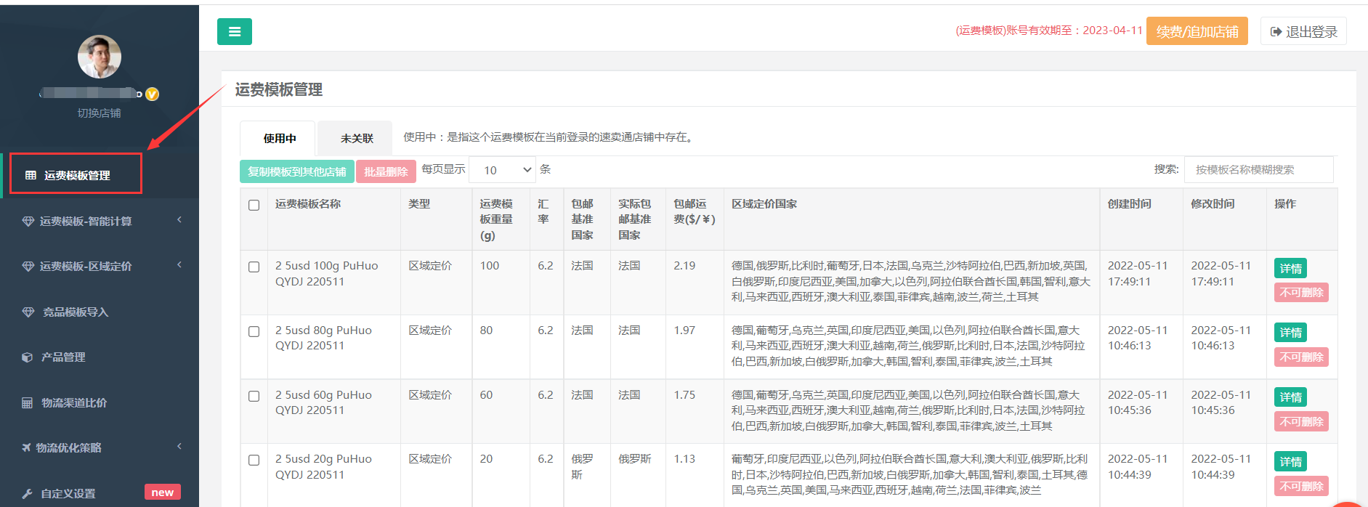Click the 续费/追加店铺 orange button
The image size is (1368, 507).
pyautogui.click(x=1197, y=31)
